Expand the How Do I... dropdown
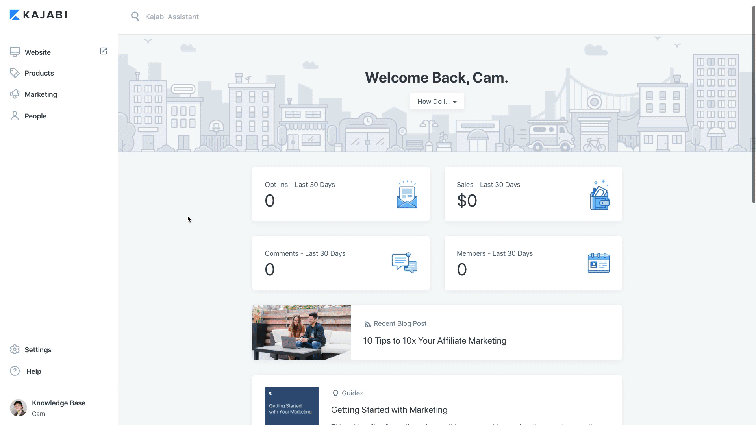The height and width of the screenshot is (425, 756). [437, 102]
